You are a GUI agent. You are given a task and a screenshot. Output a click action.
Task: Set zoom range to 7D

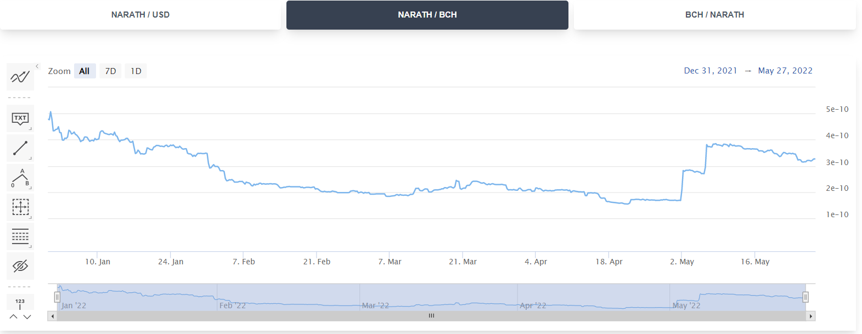point(110,71)
